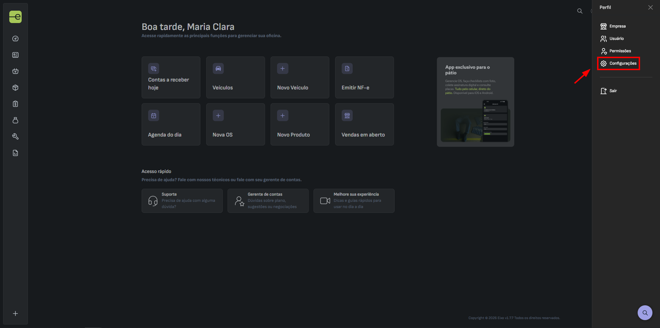Select Empresa in the Perfil menu

pos(617,26)
